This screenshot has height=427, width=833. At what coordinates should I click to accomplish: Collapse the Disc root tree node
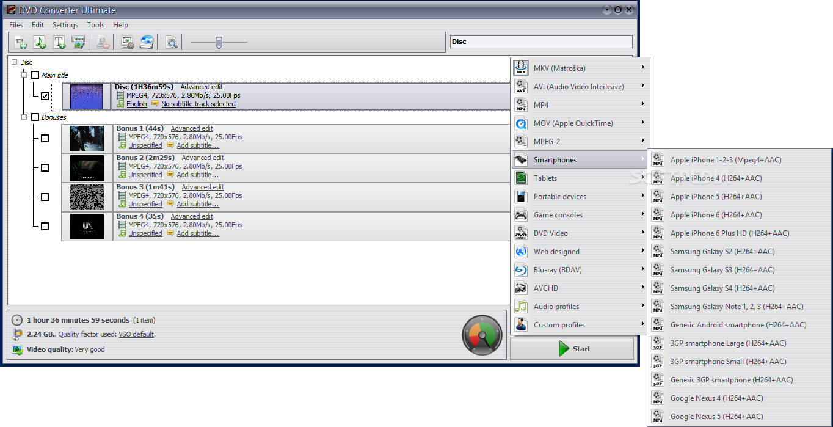[15, 62]
